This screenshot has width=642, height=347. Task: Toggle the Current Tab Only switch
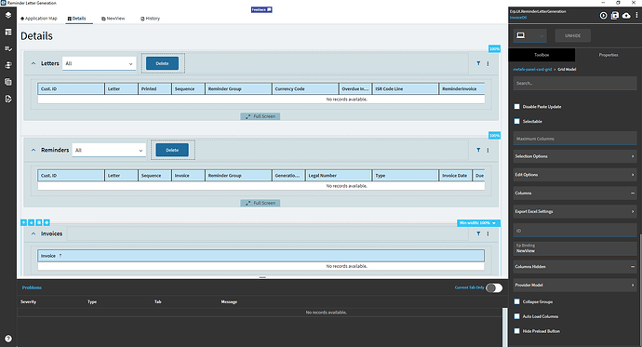pyautogui.click(x=494, y=287)
